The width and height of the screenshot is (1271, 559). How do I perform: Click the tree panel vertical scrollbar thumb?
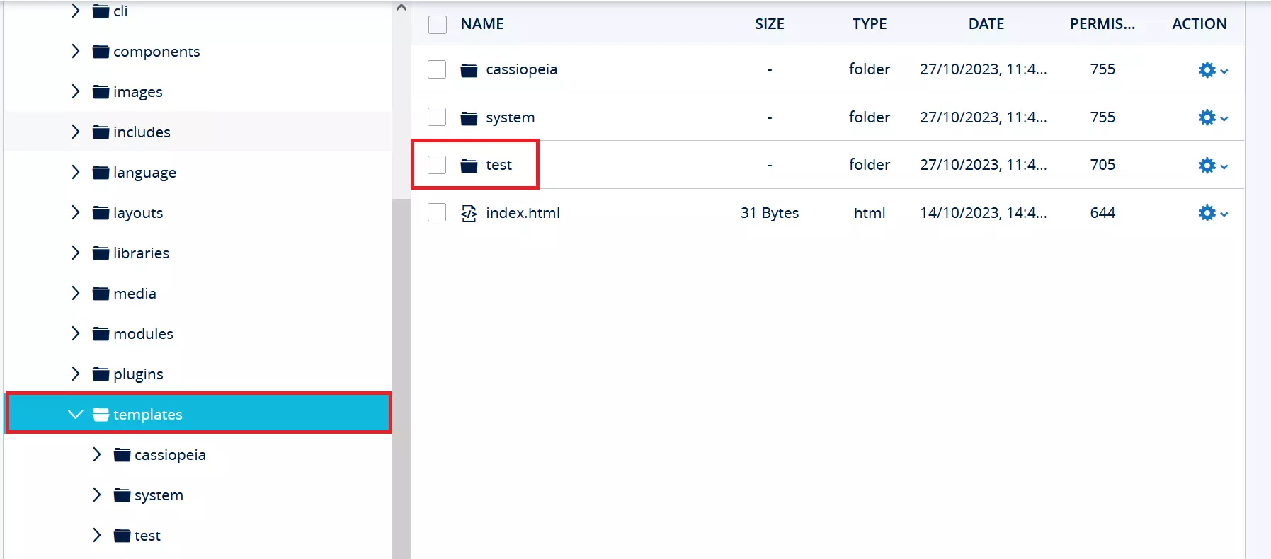[x=401, y=379]
